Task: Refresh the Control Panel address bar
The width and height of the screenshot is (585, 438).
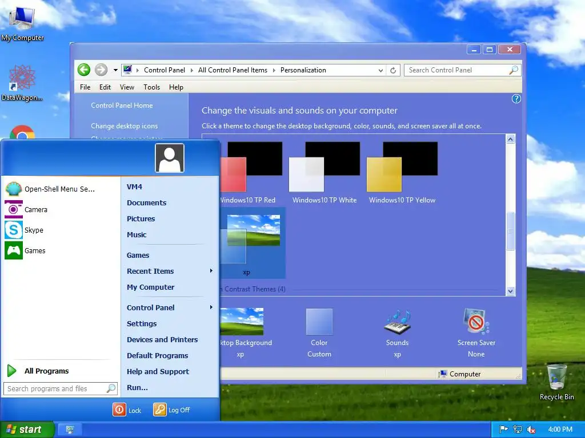Action: coord(393,70)
